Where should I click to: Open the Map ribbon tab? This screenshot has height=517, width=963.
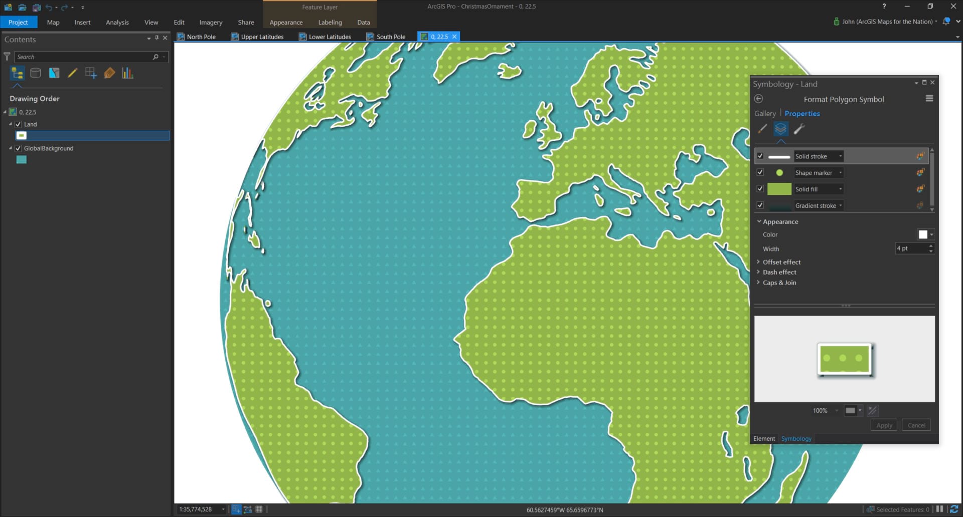click(53, 22)
